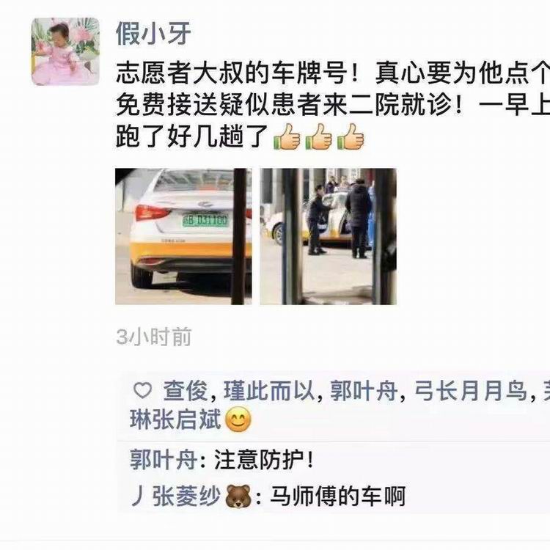Click the smiling emoji after 琳张启斌
This screenshot has height=550, width=550.
[x=238, y=419]
